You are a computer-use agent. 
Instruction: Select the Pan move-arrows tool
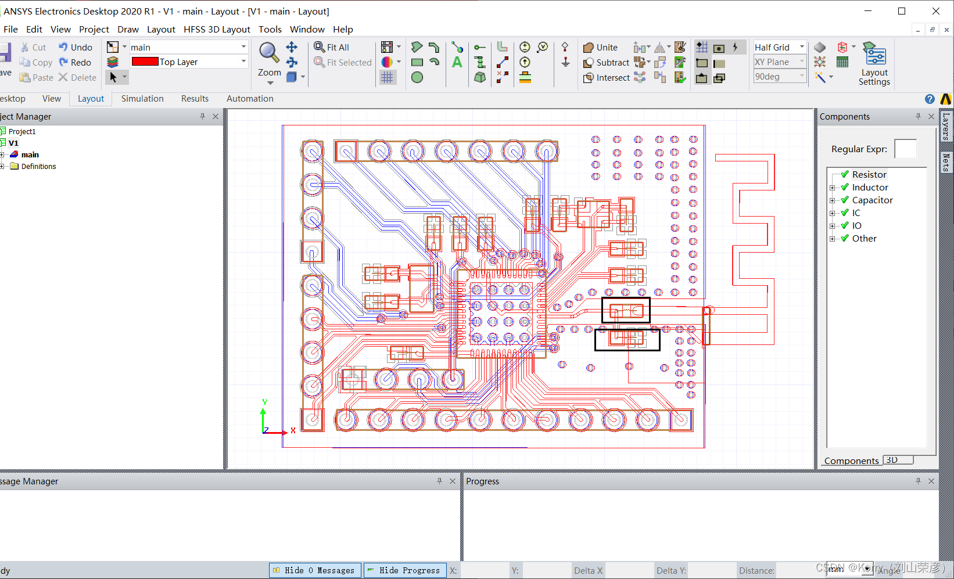[x=292, y=47]
